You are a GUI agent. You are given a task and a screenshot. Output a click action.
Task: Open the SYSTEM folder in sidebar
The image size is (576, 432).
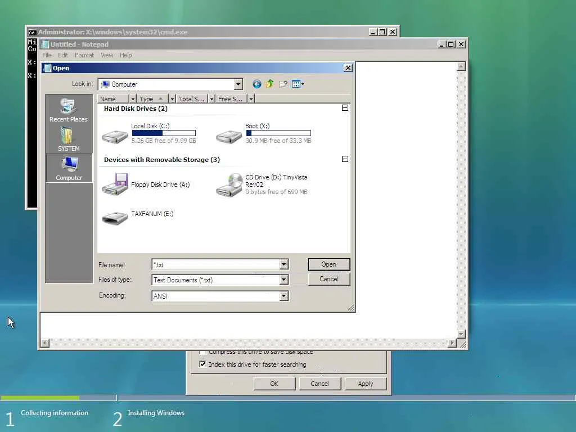pos(69,139)
